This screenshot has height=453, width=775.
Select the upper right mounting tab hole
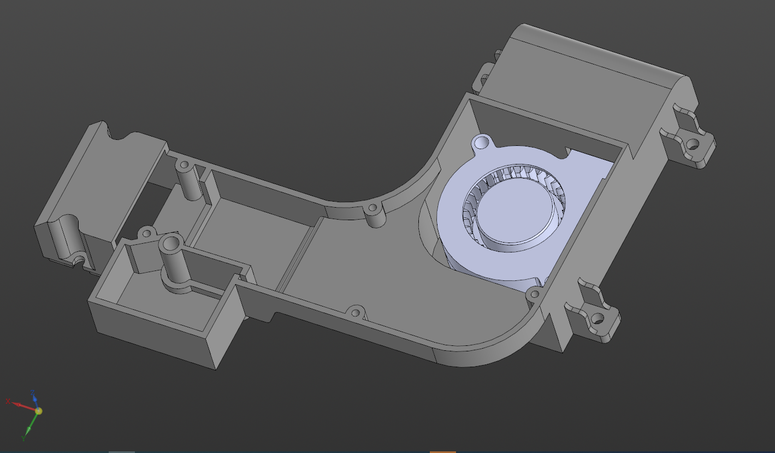coord(692,145)
